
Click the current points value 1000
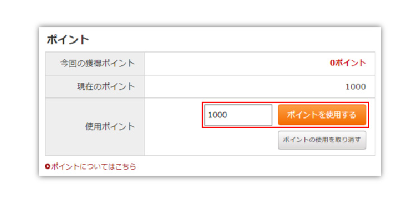pos(356,87)
